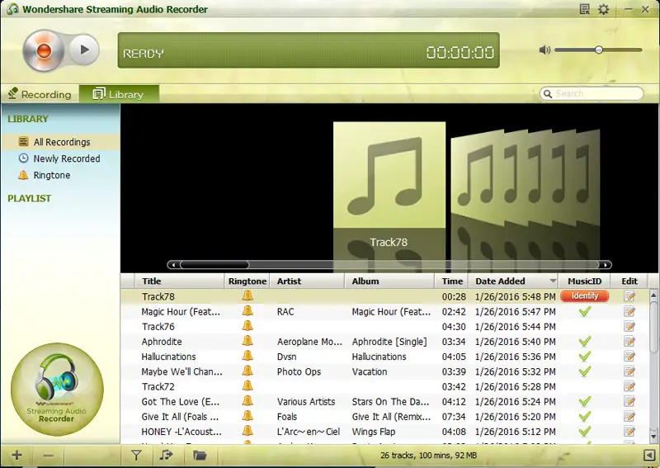Sort by the Time column header

click(x=452, y=281)
